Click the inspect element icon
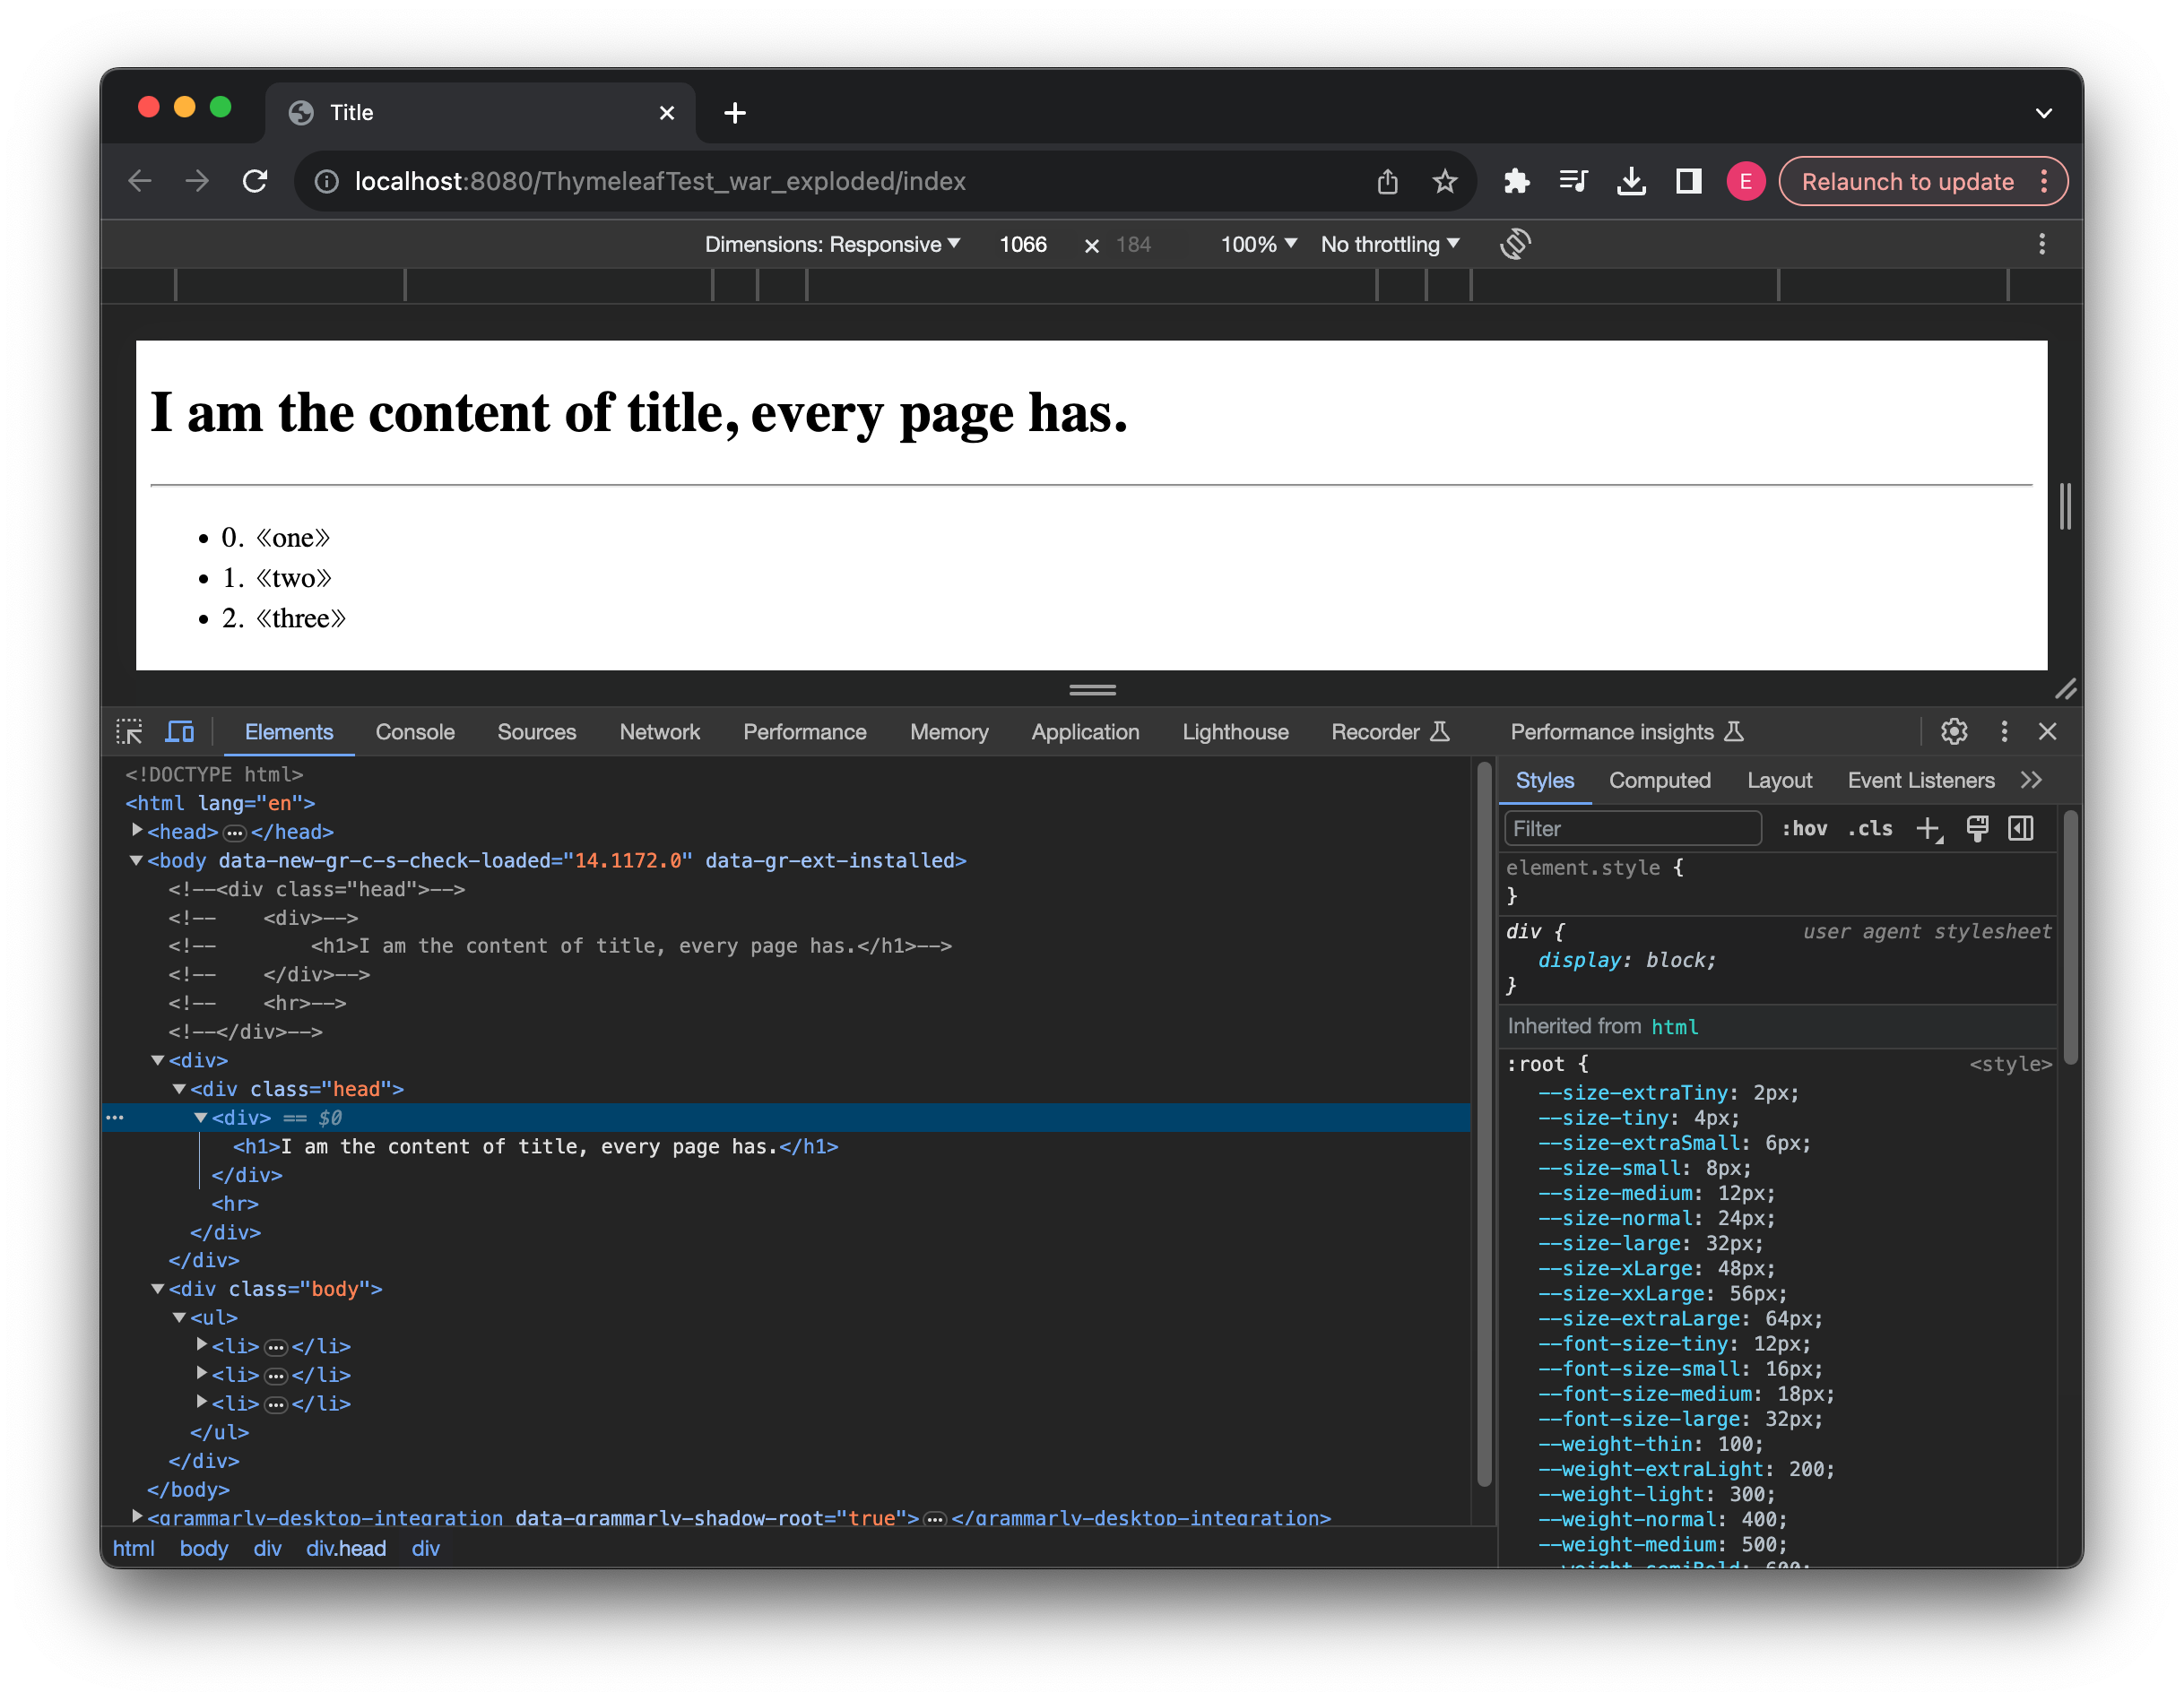The width and height of the screenshot is (2184, 1701). click(133, 732)
